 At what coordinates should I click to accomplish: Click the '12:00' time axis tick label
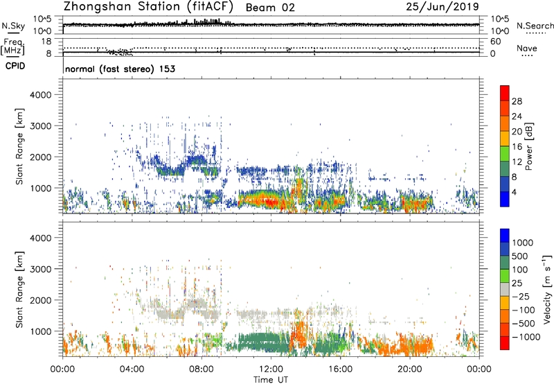pos(271,369)
